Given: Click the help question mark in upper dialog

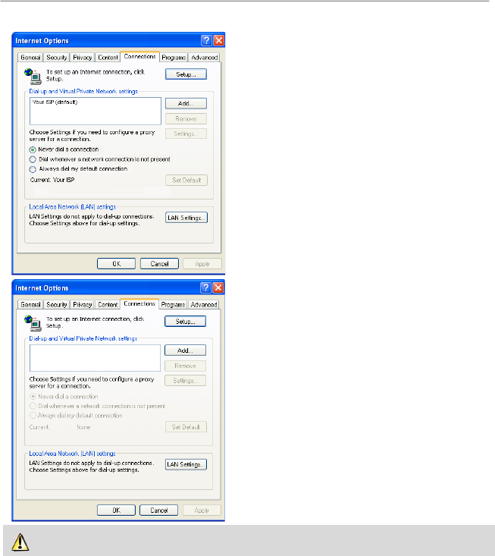Looking at the screenshot, I should coord(206,41).
